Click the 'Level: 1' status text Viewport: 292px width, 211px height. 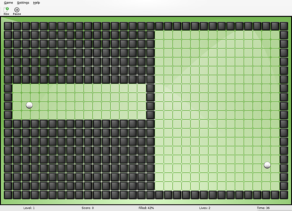point(29,208)
